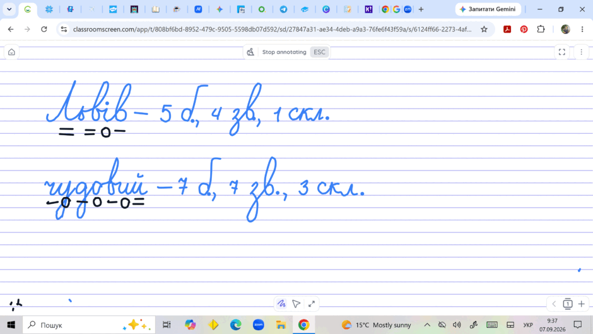Open the volume speaker control
The width and height of the screenshot is (593, 334).
457,325
